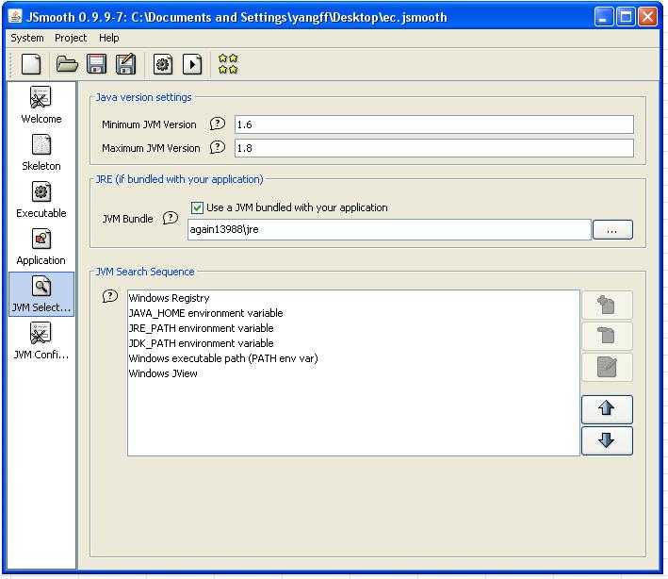This screenshot has width=668, height=579.
Task: Click the four-stars toolbar icon
Action: coord(228,64)
